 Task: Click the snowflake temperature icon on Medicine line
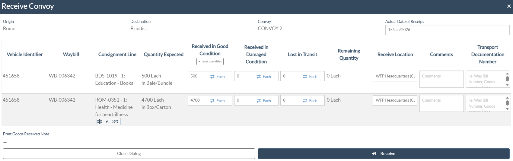(100, 122)
